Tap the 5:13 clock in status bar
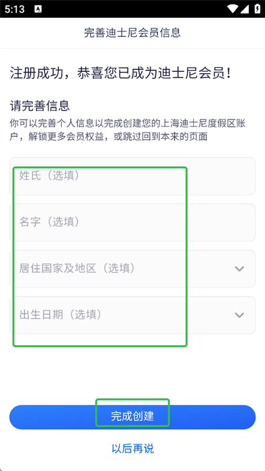265x471 pixels. click(15, 9)
